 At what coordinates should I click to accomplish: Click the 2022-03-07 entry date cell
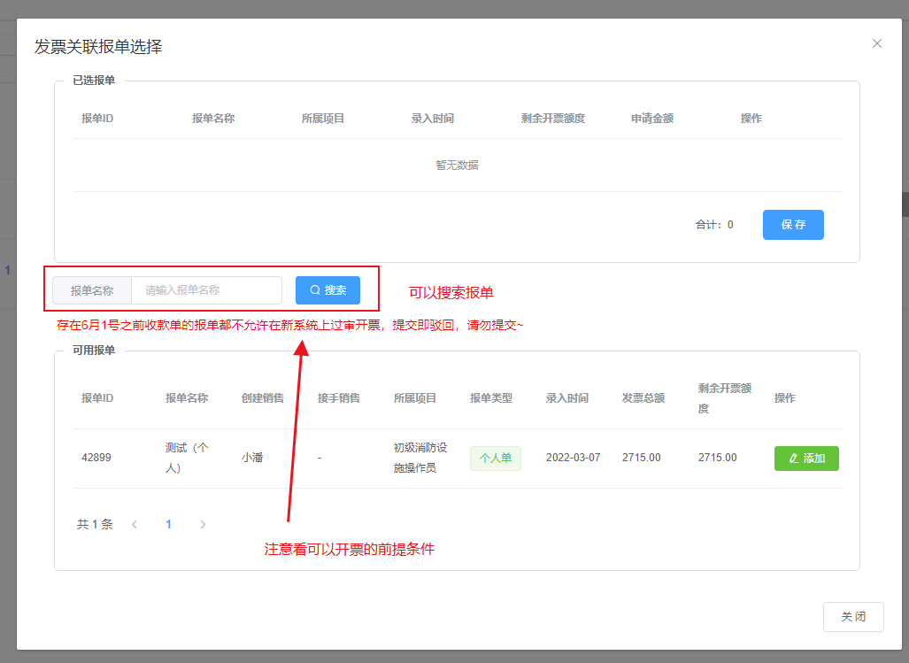coord(573,458)
